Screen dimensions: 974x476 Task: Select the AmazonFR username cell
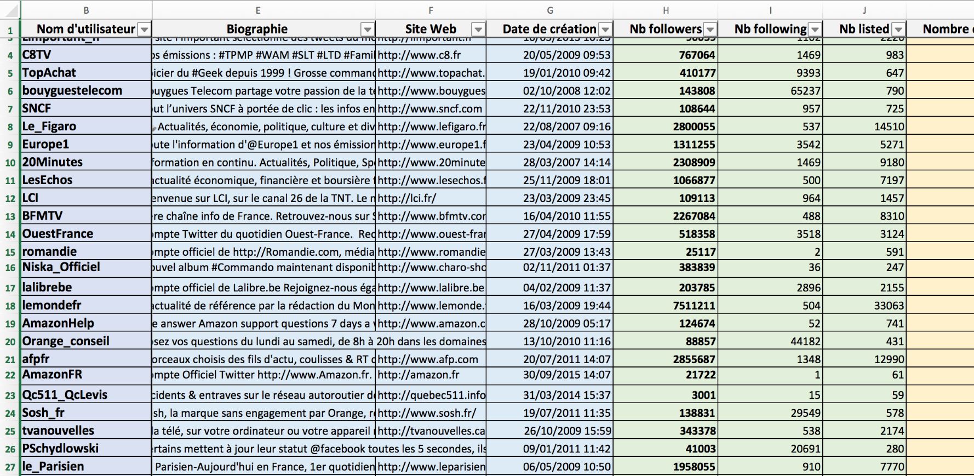pyautogui.click(x=86, y=376)
